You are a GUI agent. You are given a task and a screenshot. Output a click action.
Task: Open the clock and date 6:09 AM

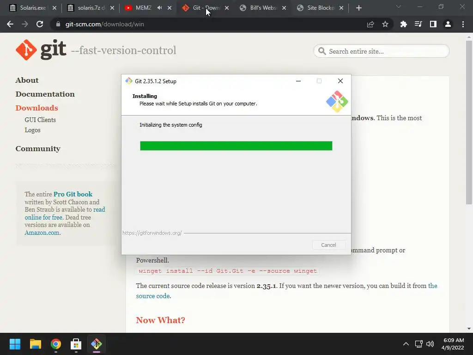coord(453,344)
